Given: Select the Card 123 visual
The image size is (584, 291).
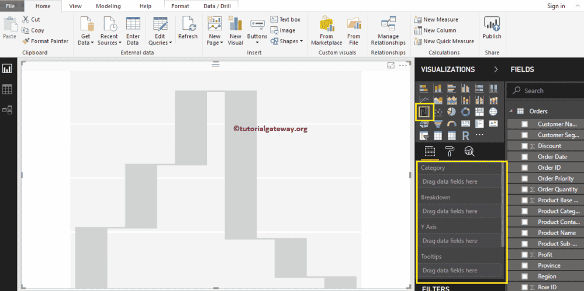Looking at the screenshot, I should point(465,124).
